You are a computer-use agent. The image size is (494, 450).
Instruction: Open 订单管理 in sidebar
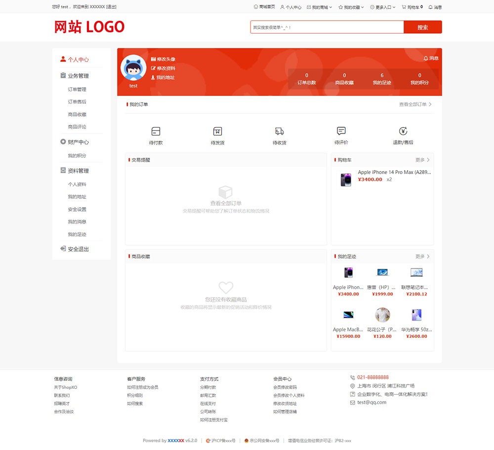[77, 89]
